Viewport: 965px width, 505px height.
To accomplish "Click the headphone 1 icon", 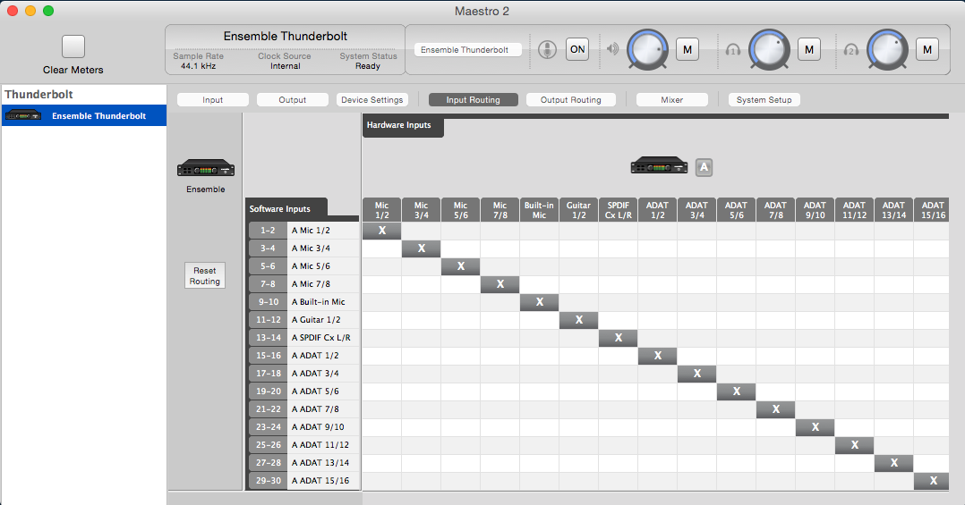I will [x=733, y=50].
